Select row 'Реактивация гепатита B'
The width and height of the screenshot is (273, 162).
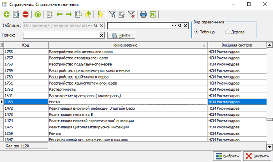pyautogui.click(x=128, y=115)
